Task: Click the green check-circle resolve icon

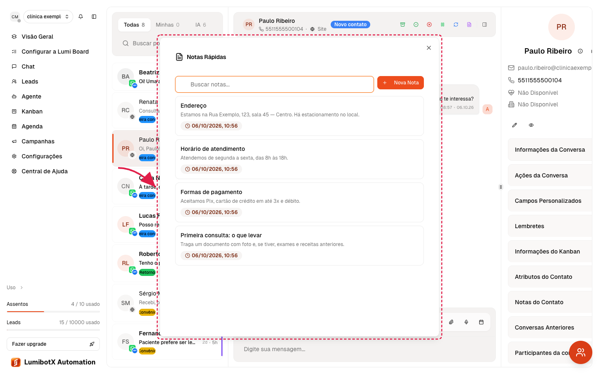Action: click(x=416, y=25)
